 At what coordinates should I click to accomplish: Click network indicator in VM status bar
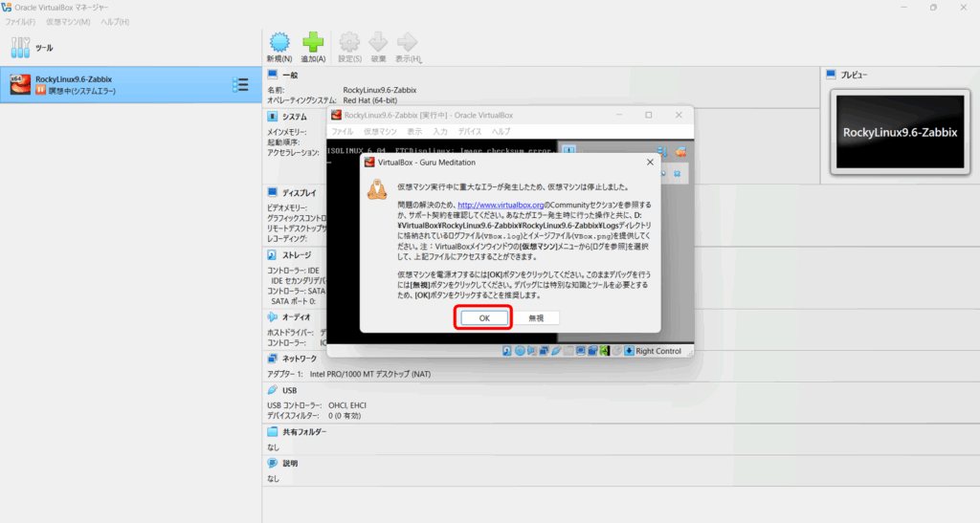coord(544,351)
